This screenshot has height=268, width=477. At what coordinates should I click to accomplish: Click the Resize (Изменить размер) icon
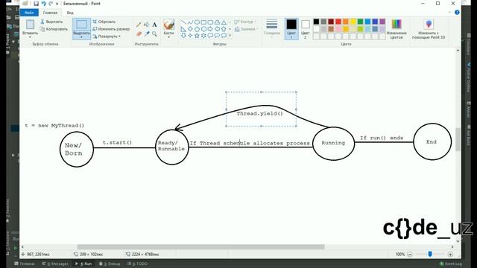(x=95, y=29)
